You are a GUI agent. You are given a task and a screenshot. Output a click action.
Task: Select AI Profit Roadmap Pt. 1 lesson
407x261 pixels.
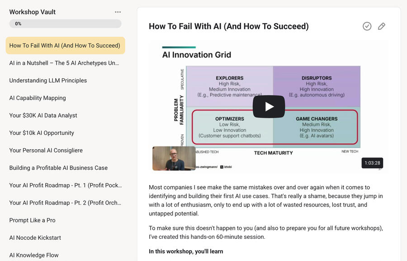[x=65, y=185]
